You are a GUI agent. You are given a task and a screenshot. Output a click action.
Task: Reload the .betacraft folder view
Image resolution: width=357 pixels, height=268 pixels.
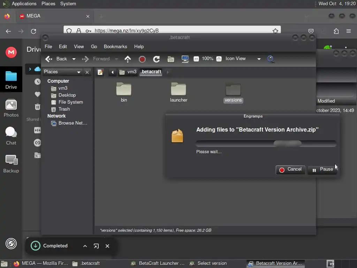point(156,59)
